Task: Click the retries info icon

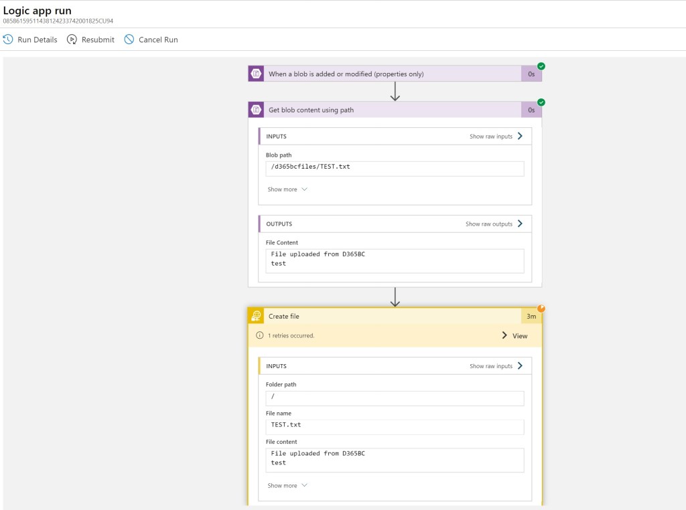Action: point(260,336)
